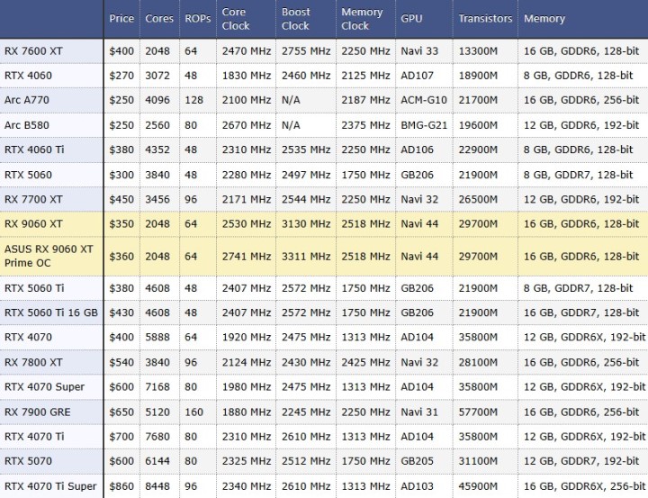Click the $860 price cell
Image resolution: width=648 pixels, height=498 pixels.
[x=121, y=486]
